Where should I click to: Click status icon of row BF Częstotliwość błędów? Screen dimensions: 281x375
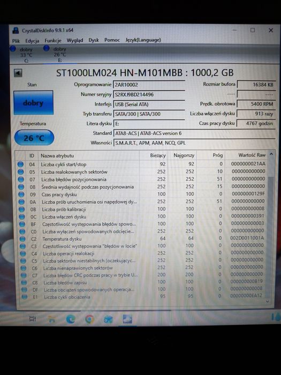point(22,224)
